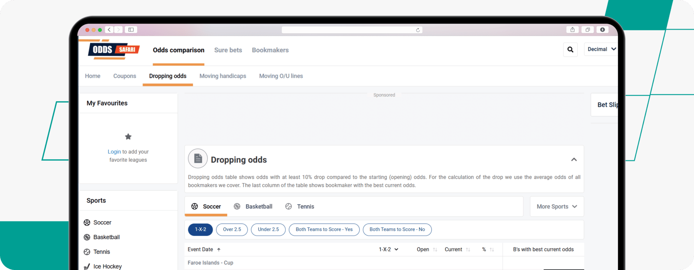Sort by Event Date arrow
Screen dimensions: 694x270
point(219,250)
